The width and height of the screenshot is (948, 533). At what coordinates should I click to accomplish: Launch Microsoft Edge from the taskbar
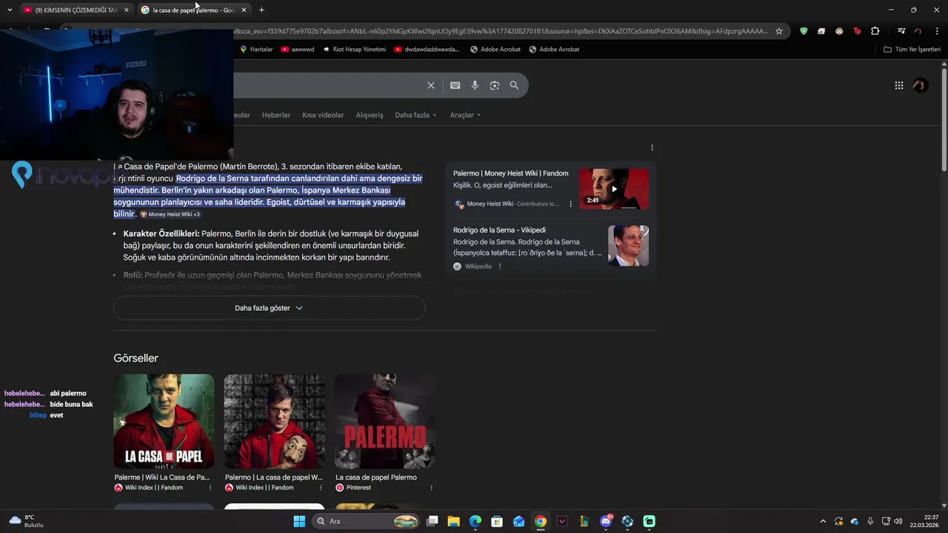475,521
